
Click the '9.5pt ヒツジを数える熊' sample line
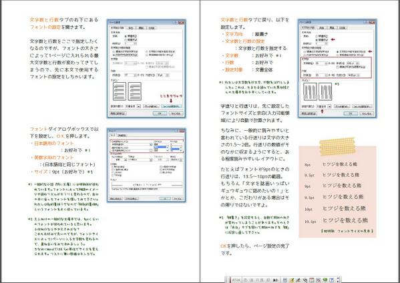click(x=334, y=197)
